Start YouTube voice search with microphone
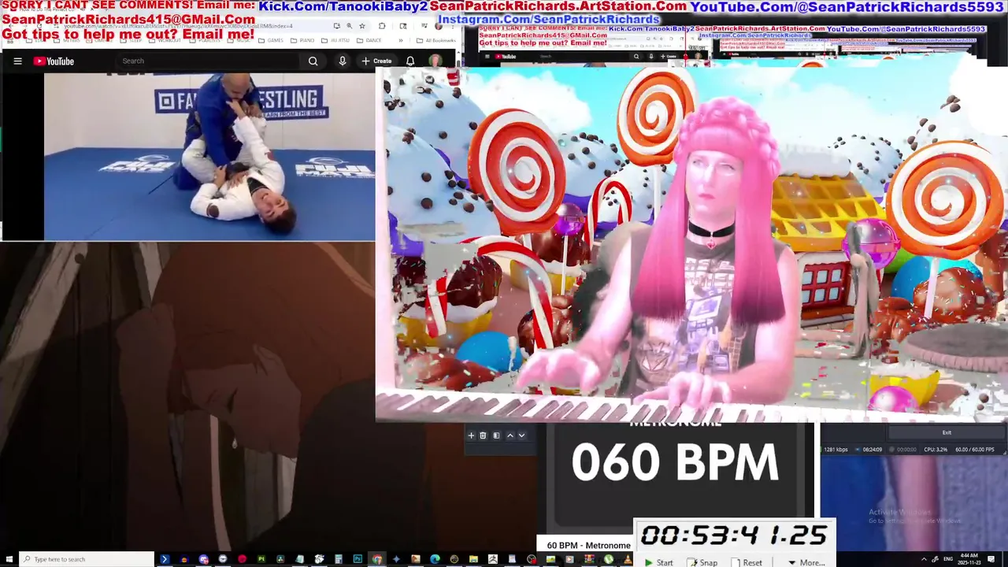Image resolution: width=1008 pixels, height=567 pixels. click(342, 61)
